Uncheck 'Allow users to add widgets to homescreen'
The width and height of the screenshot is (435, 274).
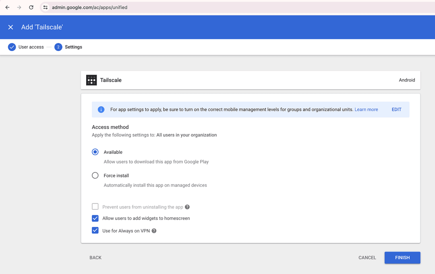tap(95, 218)
